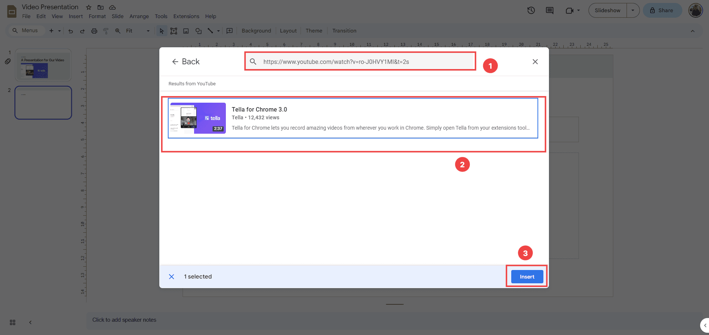Click the insert shape icon
Viewport: 709px width, 335px height.
point(199,31)
